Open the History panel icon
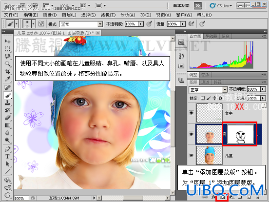 pyautogui.click(x=181, y=56)
